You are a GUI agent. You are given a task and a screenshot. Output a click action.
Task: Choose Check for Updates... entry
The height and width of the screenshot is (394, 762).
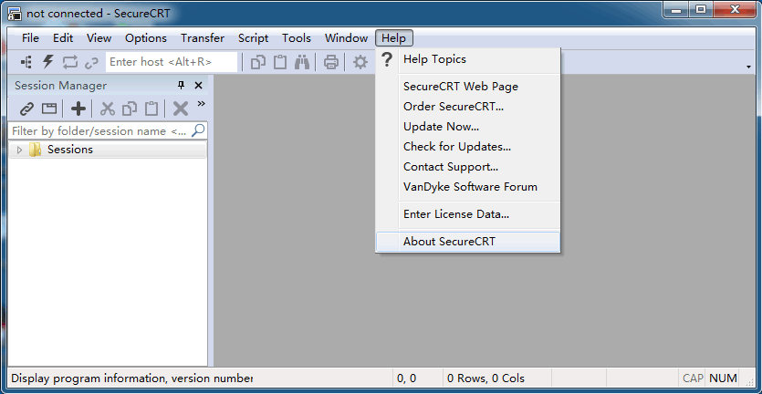[x=468, y=147]
